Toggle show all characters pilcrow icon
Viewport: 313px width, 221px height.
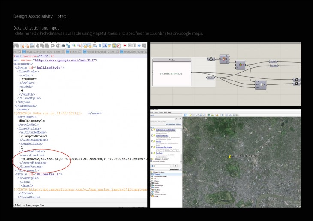[99, 45]
